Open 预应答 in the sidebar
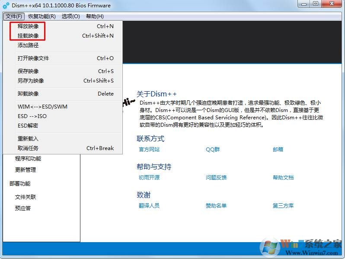Image resolution: width=345 pixels, height=259 pixels. coord(22,208)
